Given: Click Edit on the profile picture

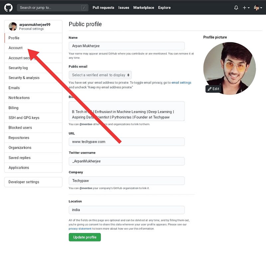Looking at the screenshot, I should (213, 89).
